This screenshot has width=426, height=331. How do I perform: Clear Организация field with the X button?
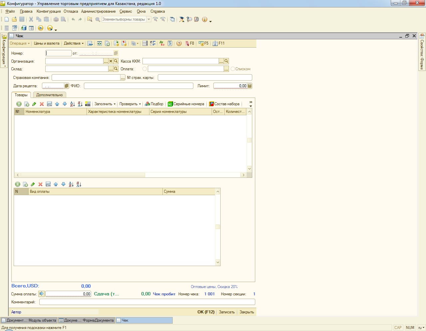click(x=111, y=61)
